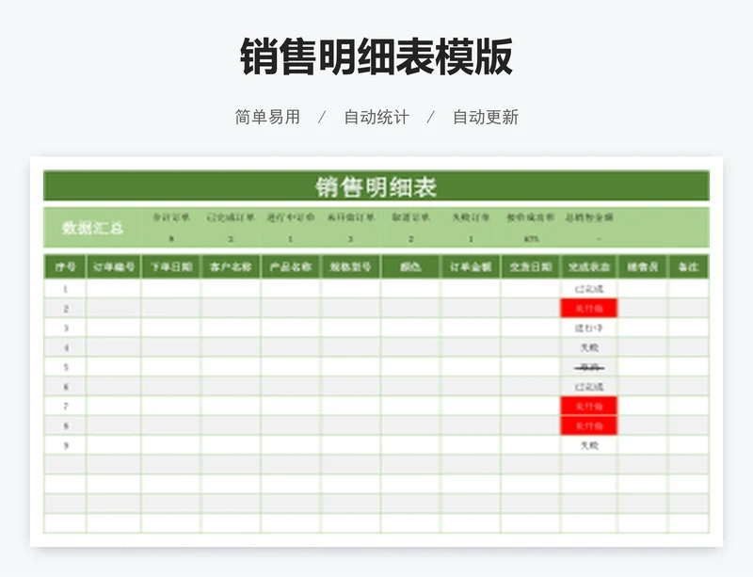
Task: Click the 未付款订单 summary label
Action: pos(350,217)
